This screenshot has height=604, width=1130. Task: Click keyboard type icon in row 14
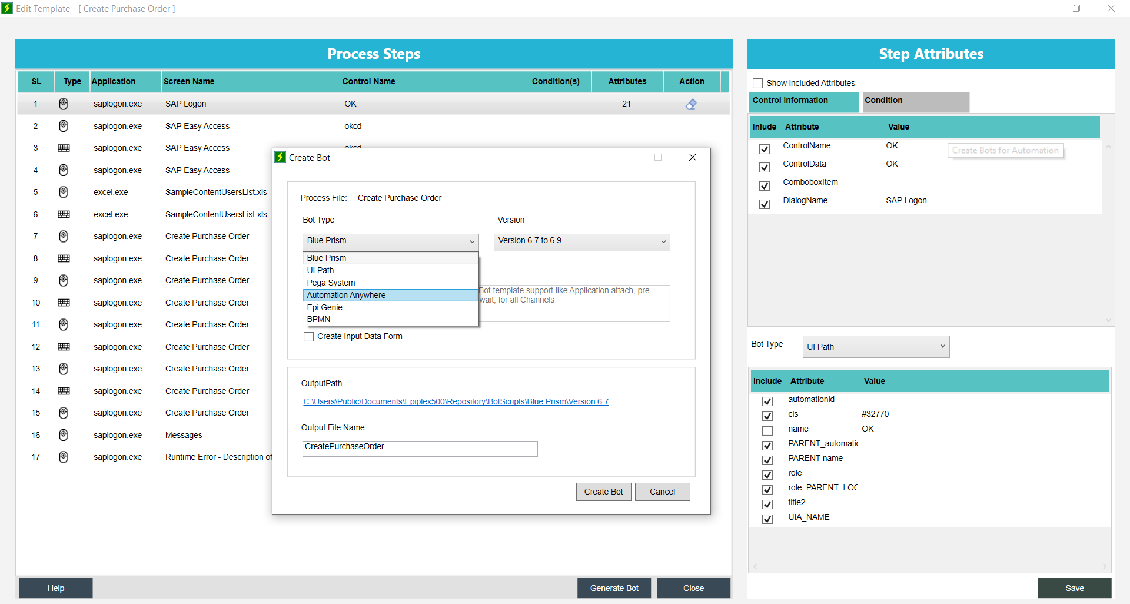point(64,391)
